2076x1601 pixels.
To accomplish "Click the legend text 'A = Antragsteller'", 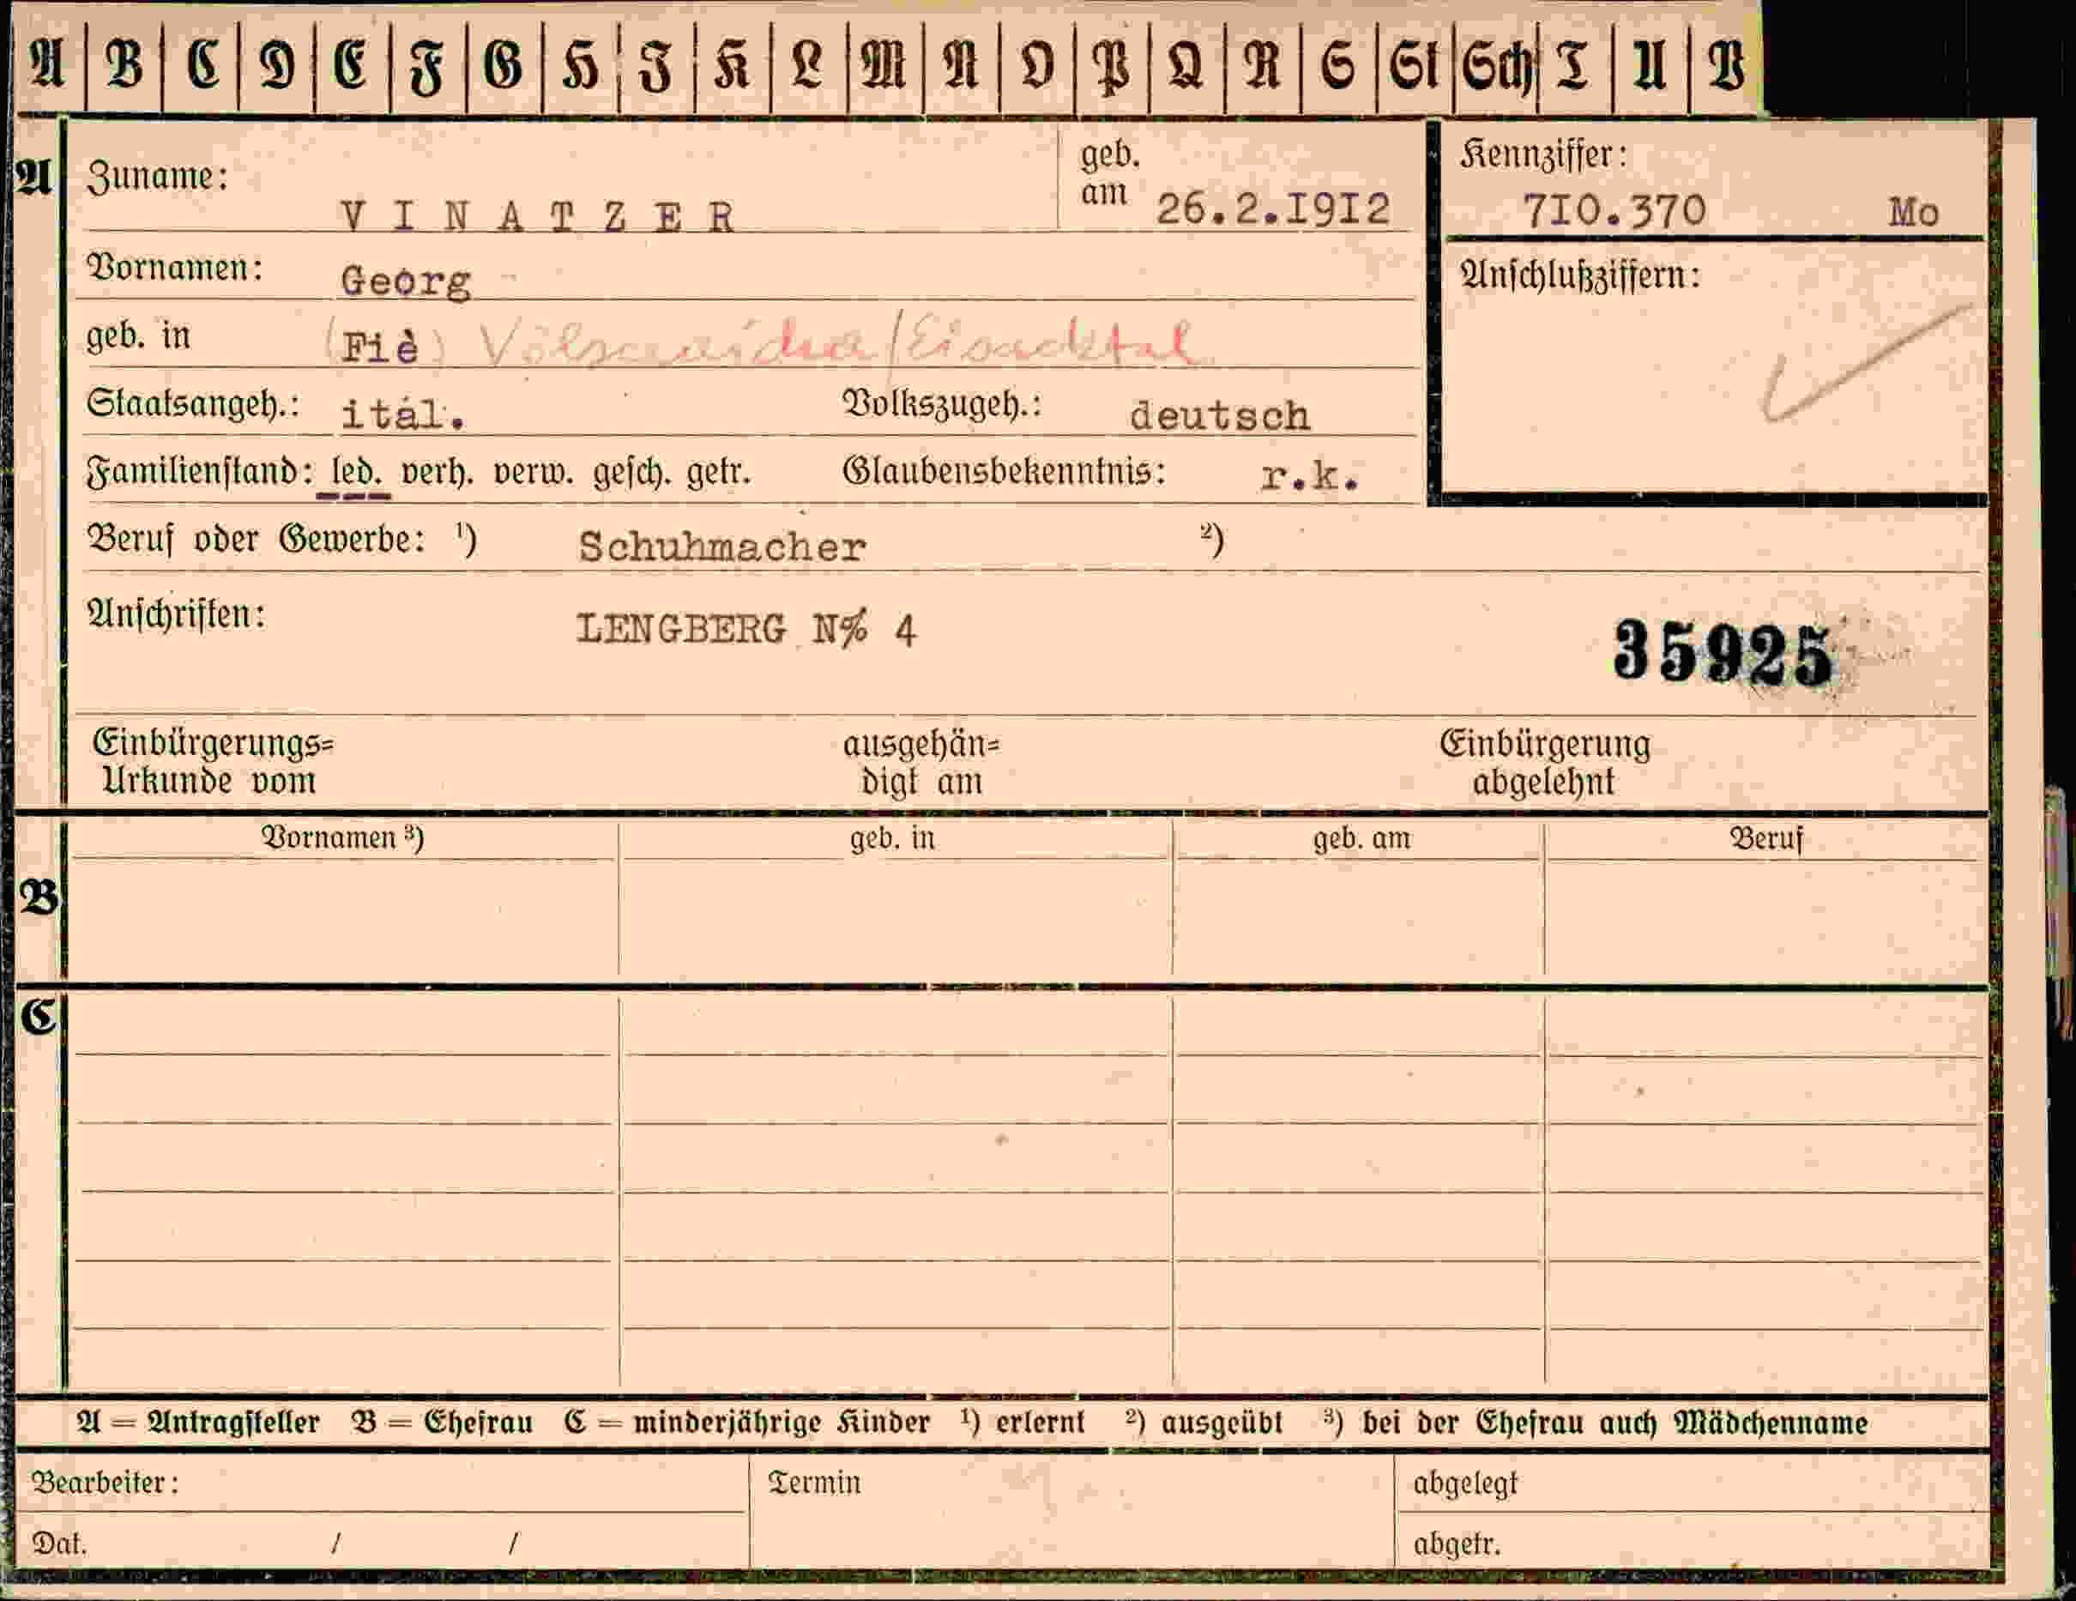I will coord(197,1423).
